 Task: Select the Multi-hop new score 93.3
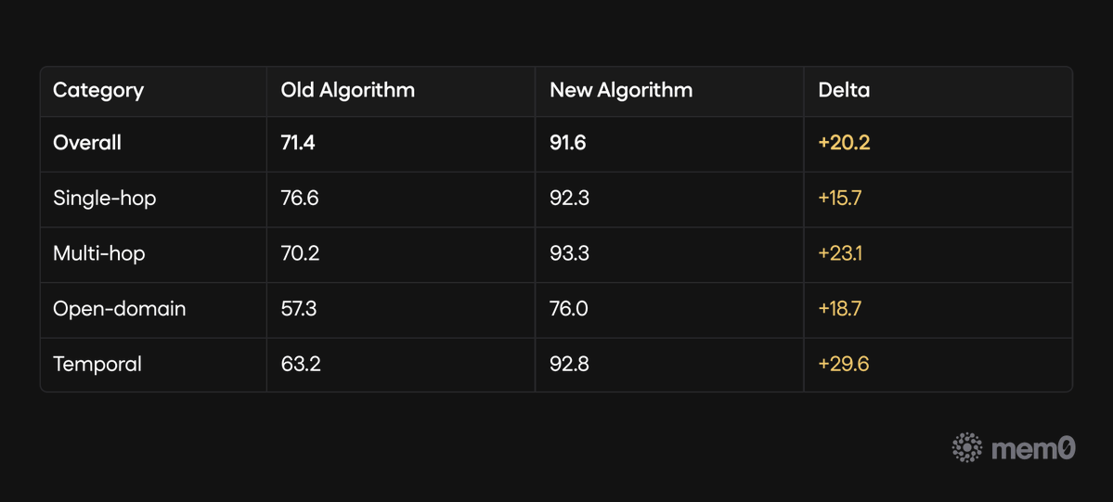(569, 253)
